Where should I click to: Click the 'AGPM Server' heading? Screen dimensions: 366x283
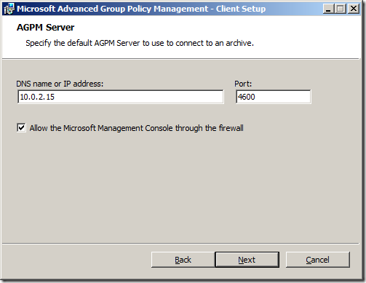tap(45, 28)
